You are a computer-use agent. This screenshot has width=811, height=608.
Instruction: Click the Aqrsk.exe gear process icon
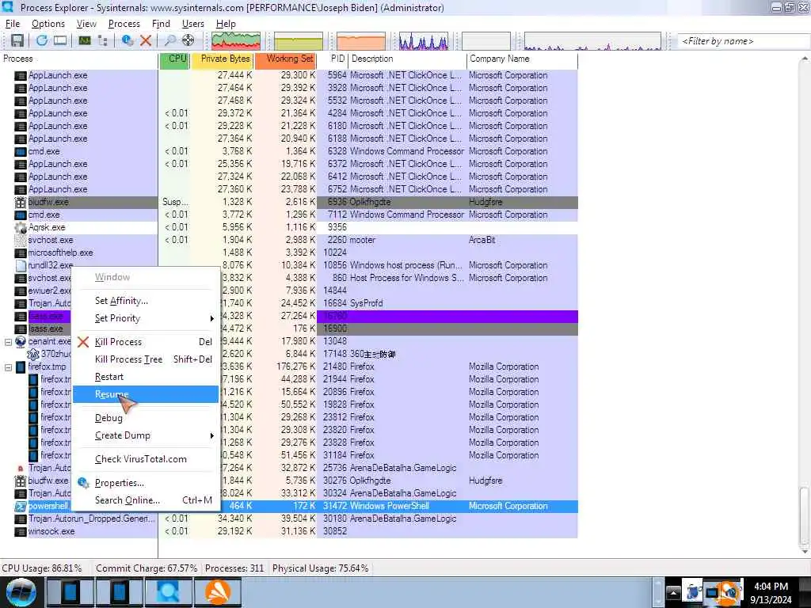click(20, 227)
